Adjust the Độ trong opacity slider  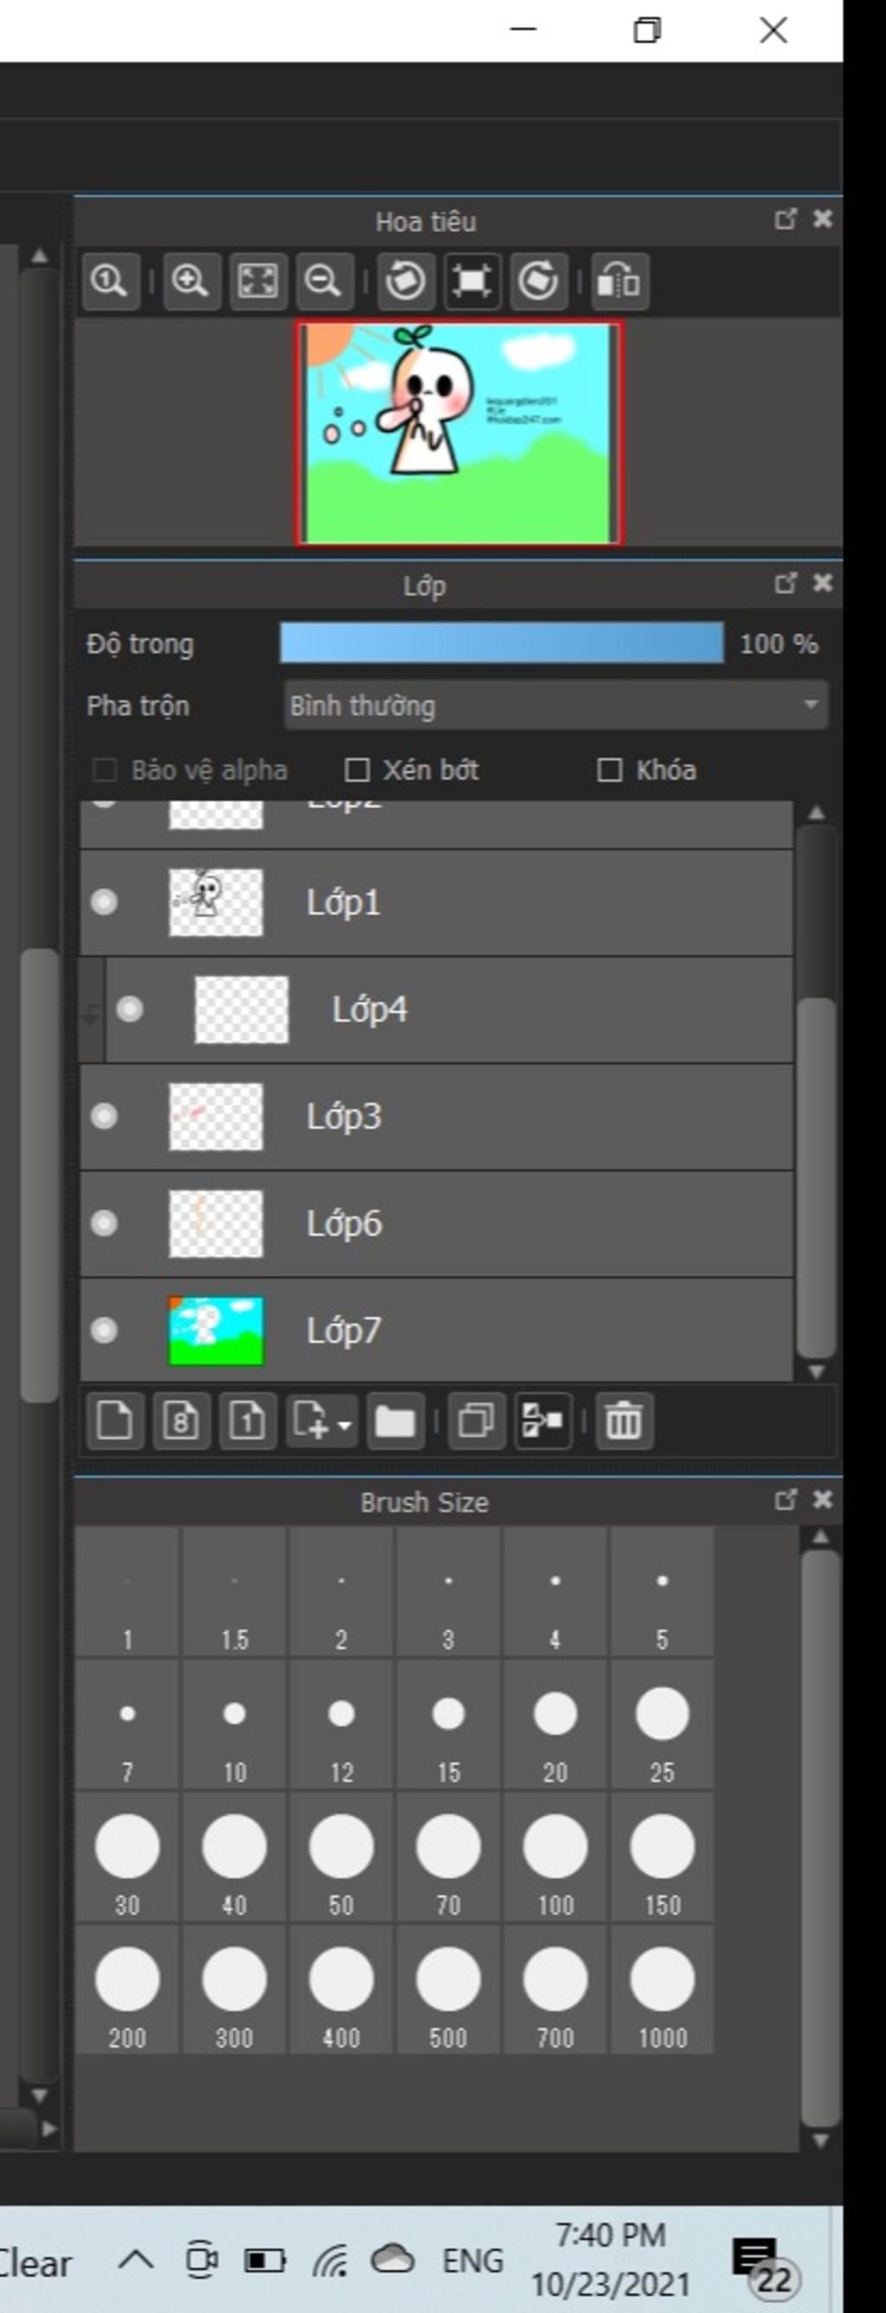(x=501, y=643)
